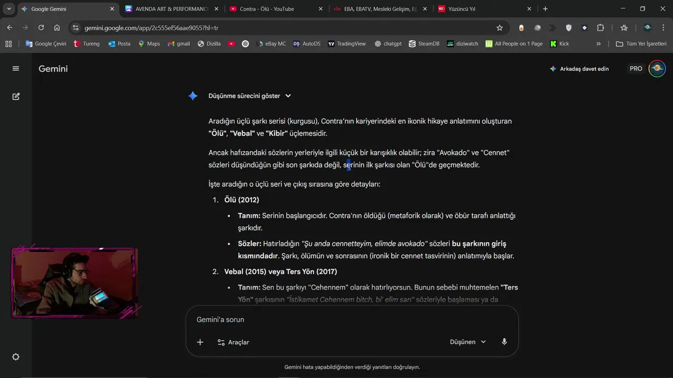Open a new browser tab

[x=545, y=9]
